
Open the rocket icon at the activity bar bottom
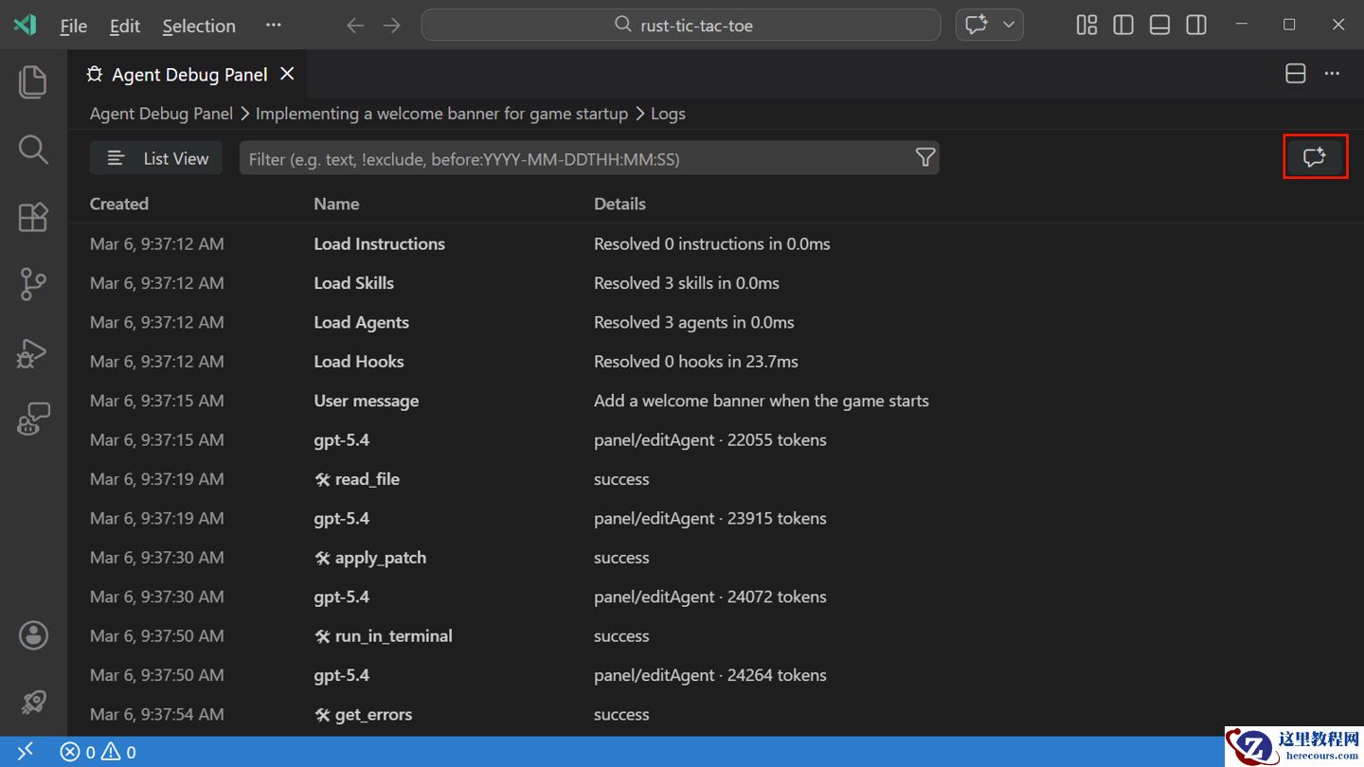pyautogui.click(x=33, y=702)
